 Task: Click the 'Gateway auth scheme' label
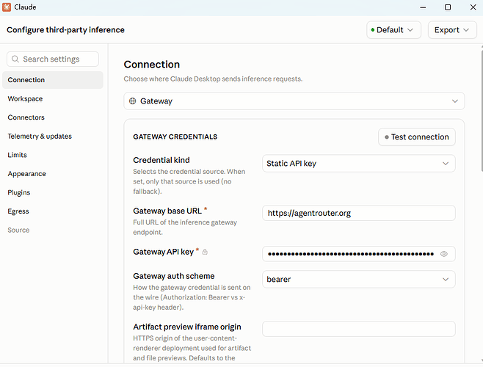coord(174,276)
